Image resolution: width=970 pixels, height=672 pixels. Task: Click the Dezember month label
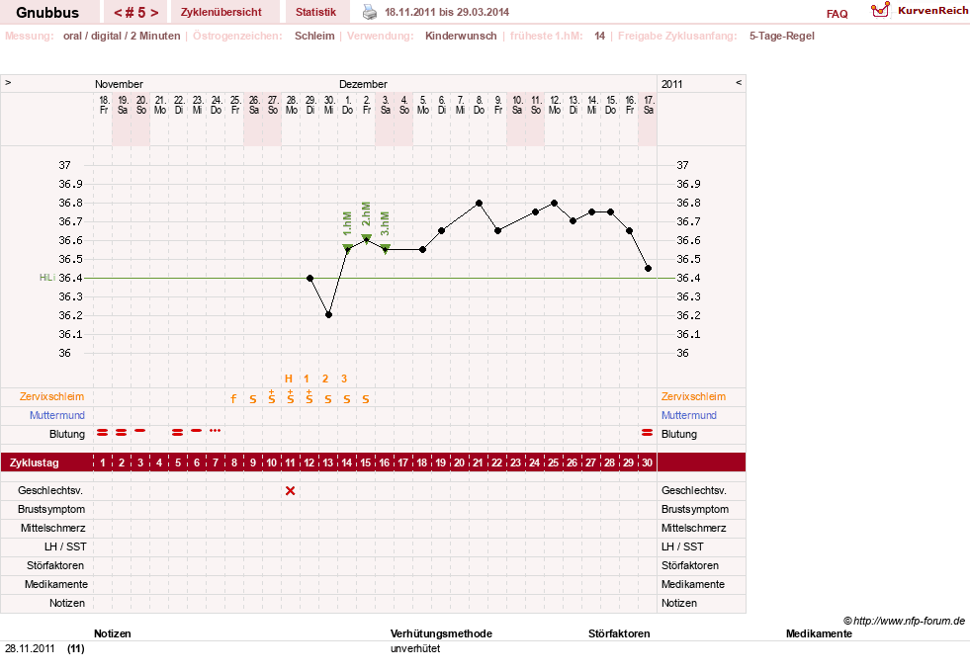[x=363, y=84]
